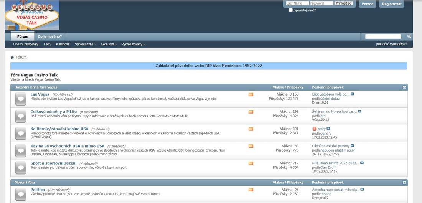
Task: Click the Kasina ve východních USA forum status icon
Action: pos(21,150)
